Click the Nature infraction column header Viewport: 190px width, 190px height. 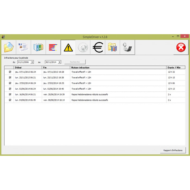pos(118,67)
